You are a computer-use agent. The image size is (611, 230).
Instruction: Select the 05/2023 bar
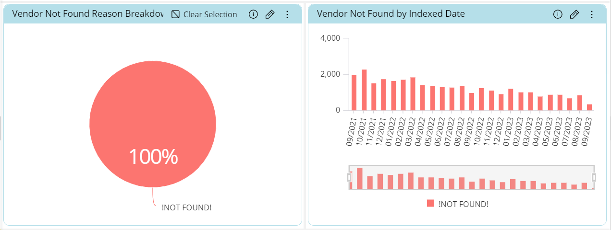(550, 103)
